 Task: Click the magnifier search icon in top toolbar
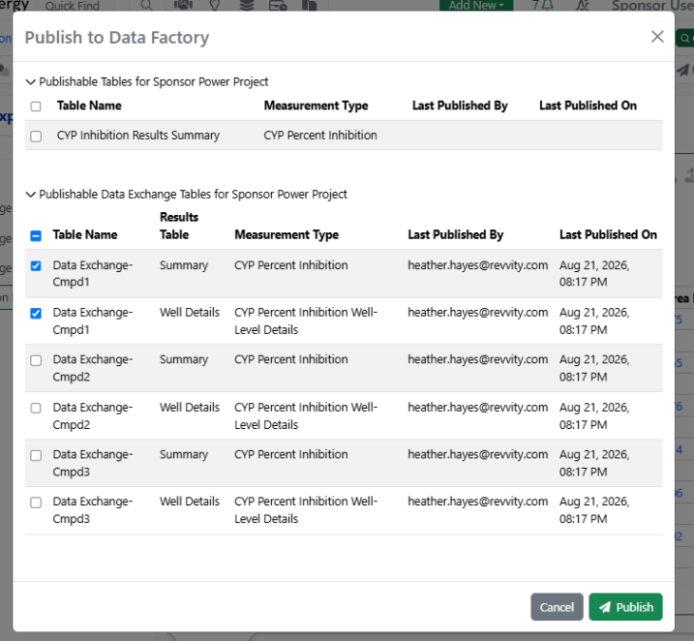click(146, 5)
